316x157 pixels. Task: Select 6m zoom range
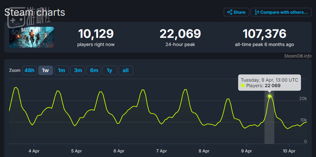pyautogui.click(x=94, y=70)
